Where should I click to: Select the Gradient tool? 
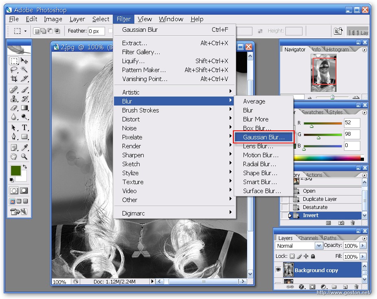(24, 108)
